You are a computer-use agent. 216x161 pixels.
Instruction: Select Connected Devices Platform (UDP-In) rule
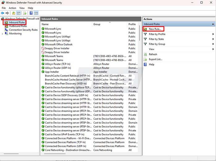[x=89, y=146]
